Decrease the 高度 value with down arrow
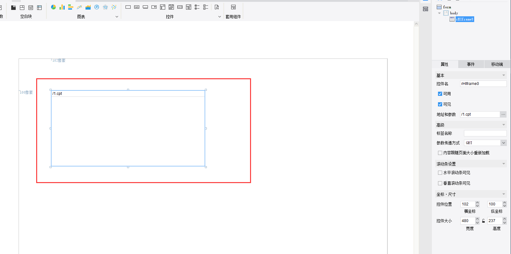The height and width of the screenshot is (254, 511). (505, 222)
